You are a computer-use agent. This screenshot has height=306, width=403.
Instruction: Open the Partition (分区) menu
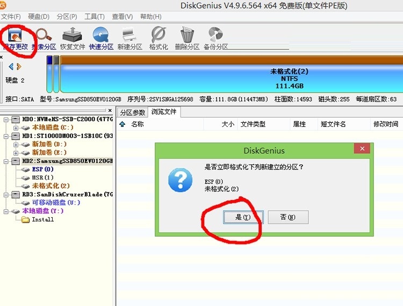tap(67, 17)
